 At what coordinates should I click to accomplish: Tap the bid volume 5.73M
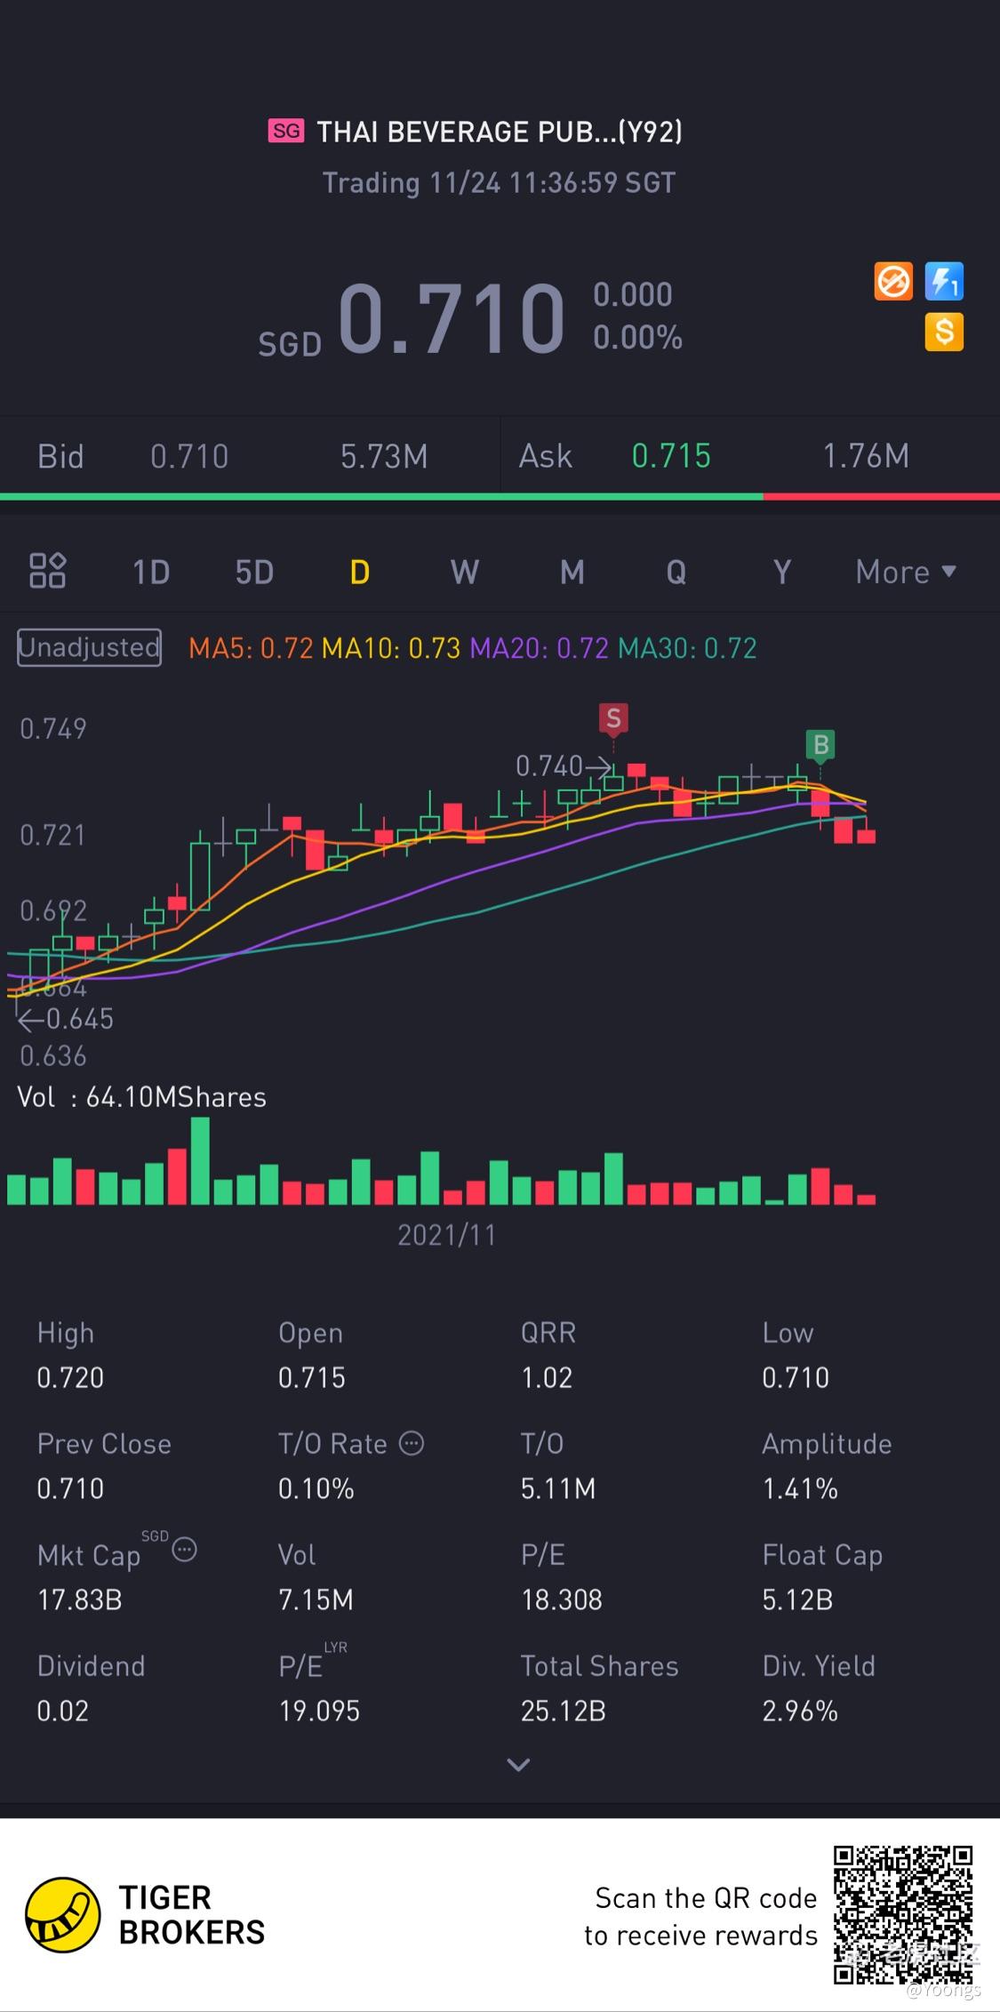point(384,456)
